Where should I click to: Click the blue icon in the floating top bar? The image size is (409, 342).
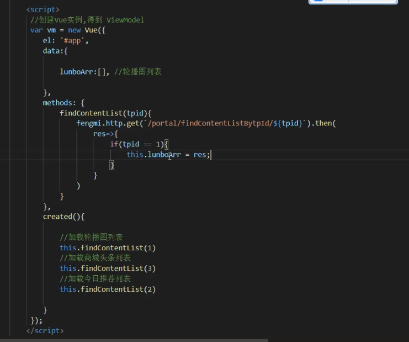317,2
